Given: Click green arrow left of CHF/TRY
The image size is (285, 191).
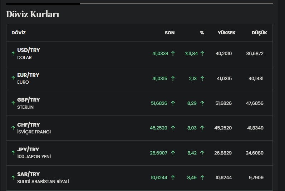Looking at the screenshot, I should (x=13, y=128).
